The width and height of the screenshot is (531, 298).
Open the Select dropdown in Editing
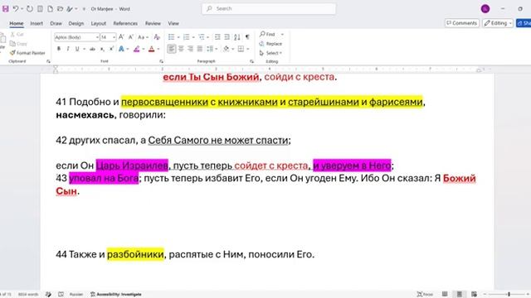[270, 53]
